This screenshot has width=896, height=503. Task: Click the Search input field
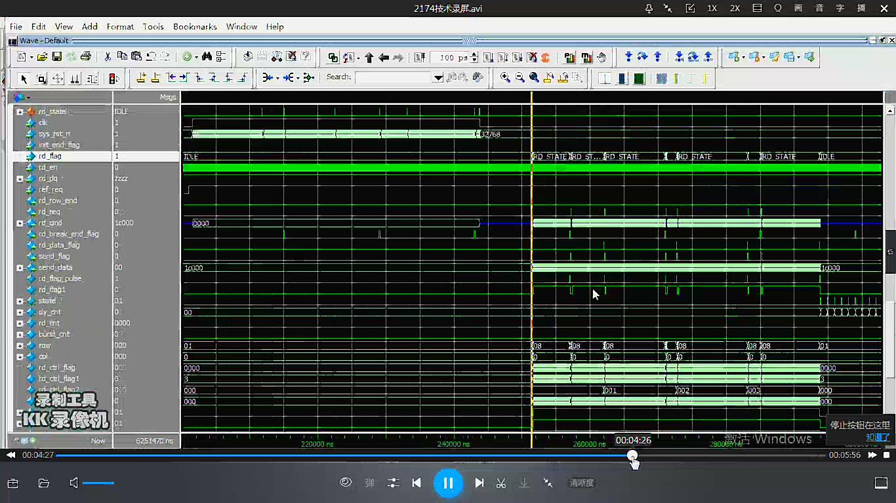[394, 78]
